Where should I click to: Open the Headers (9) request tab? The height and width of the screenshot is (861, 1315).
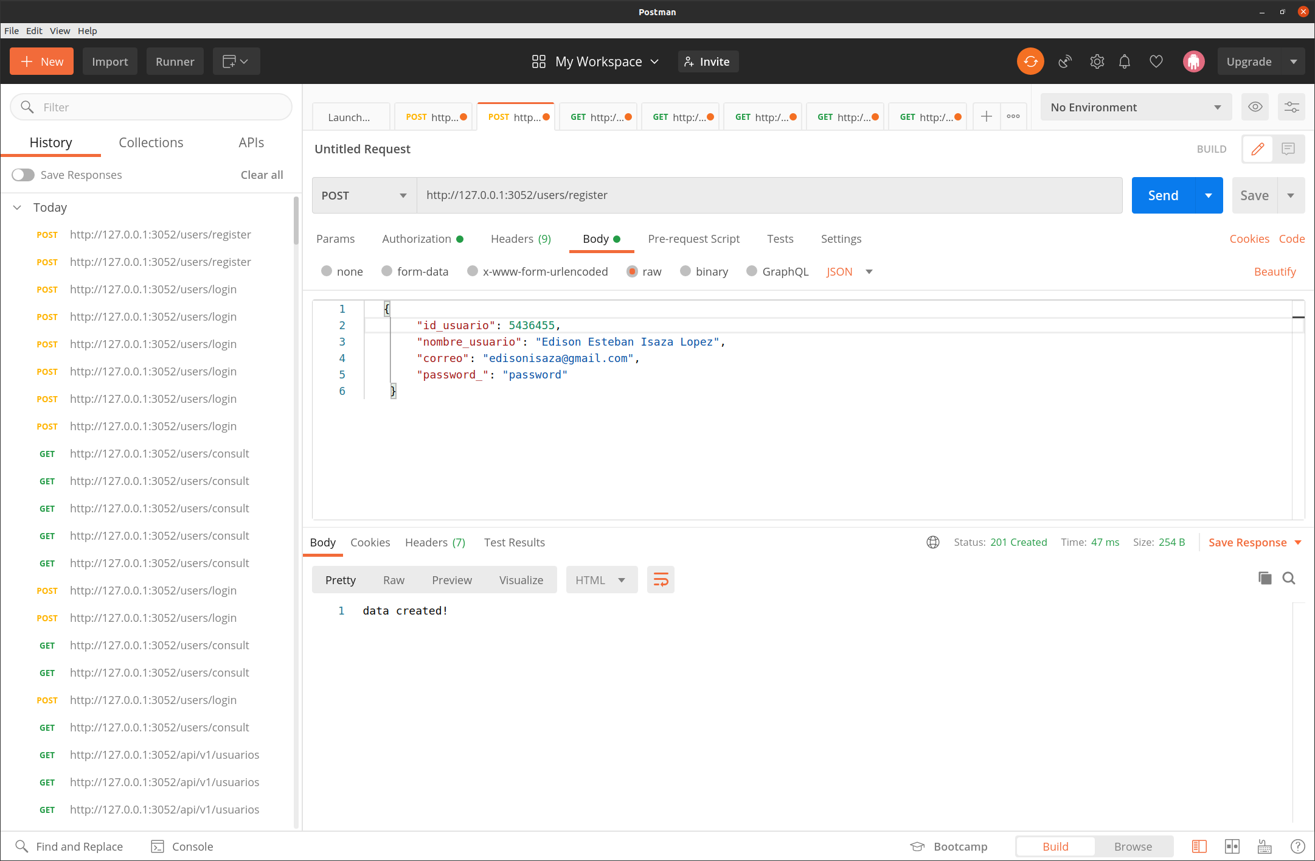[x=521, y=239]
